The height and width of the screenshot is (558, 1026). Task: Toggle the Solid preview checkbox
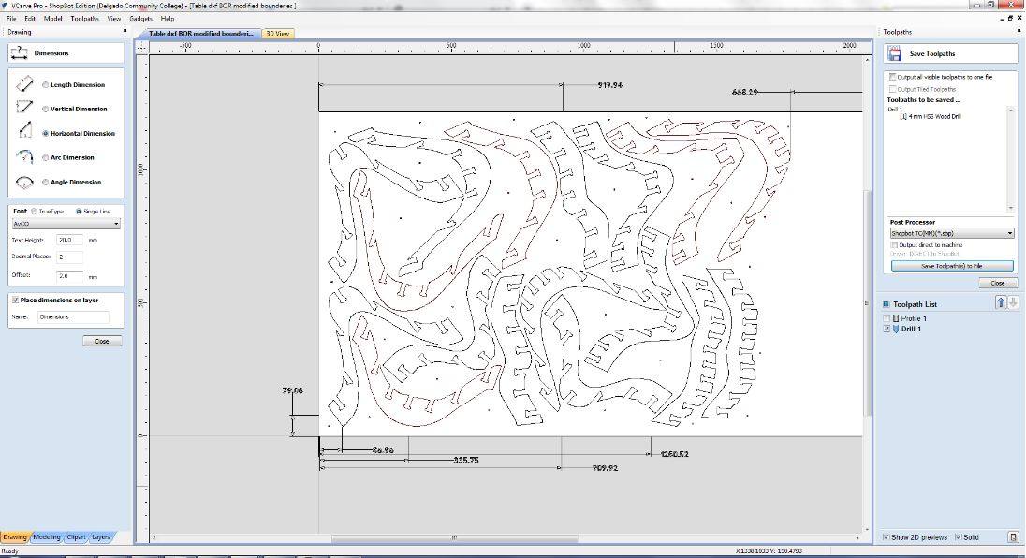958,537
